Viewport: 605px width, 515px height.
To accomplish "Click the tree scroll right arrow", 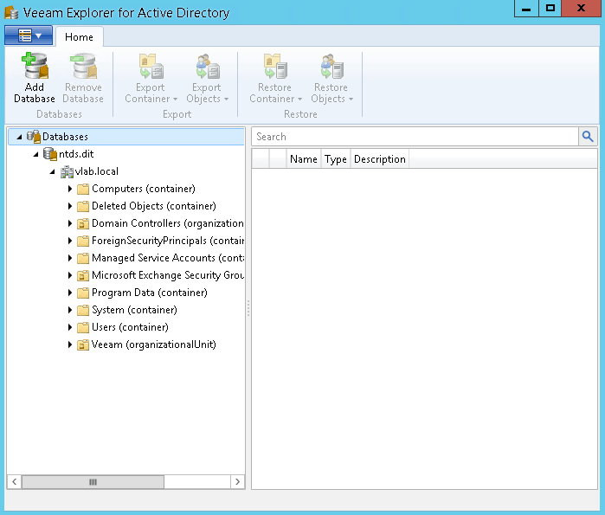I will 237,482.
